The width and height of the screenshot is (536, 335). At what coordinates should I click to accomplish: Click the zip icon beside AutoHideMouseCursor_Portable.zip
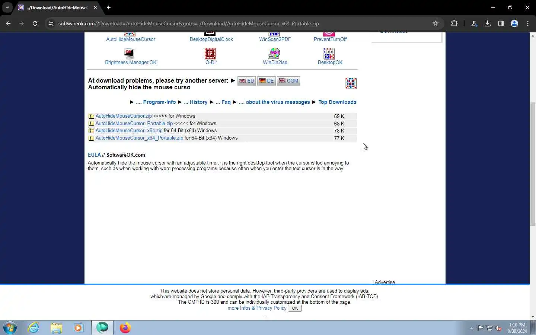tap(91, 124)
